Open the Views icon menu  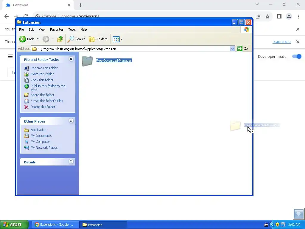point(117,39)
